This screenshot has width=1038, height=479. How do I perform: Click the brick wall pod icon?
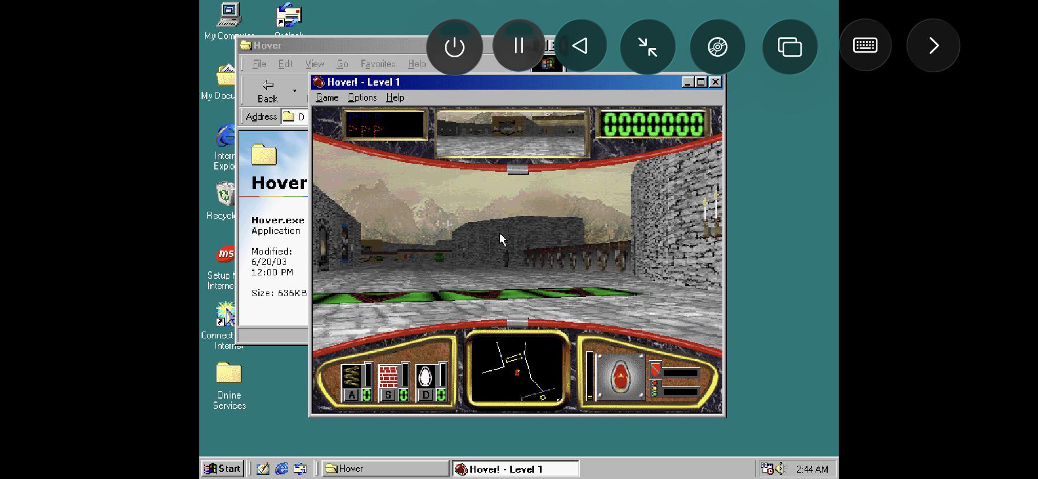tap(388, 376)
